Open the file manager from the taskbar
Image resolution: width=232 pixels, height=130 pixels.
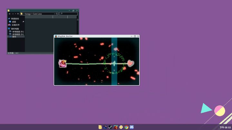(100, 127)
